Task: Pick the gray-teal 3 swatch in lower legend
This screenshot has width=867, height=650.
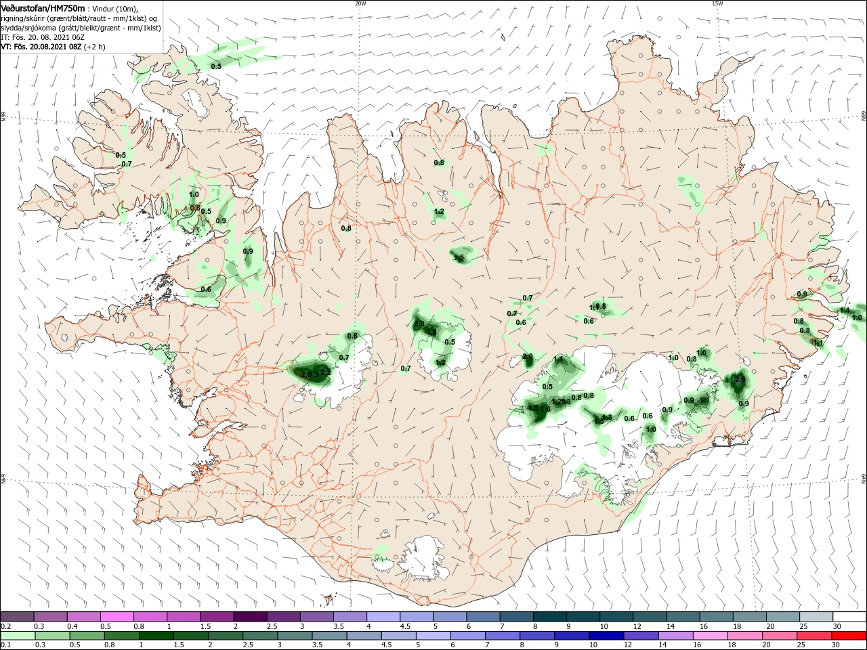Action: [295, 636]
